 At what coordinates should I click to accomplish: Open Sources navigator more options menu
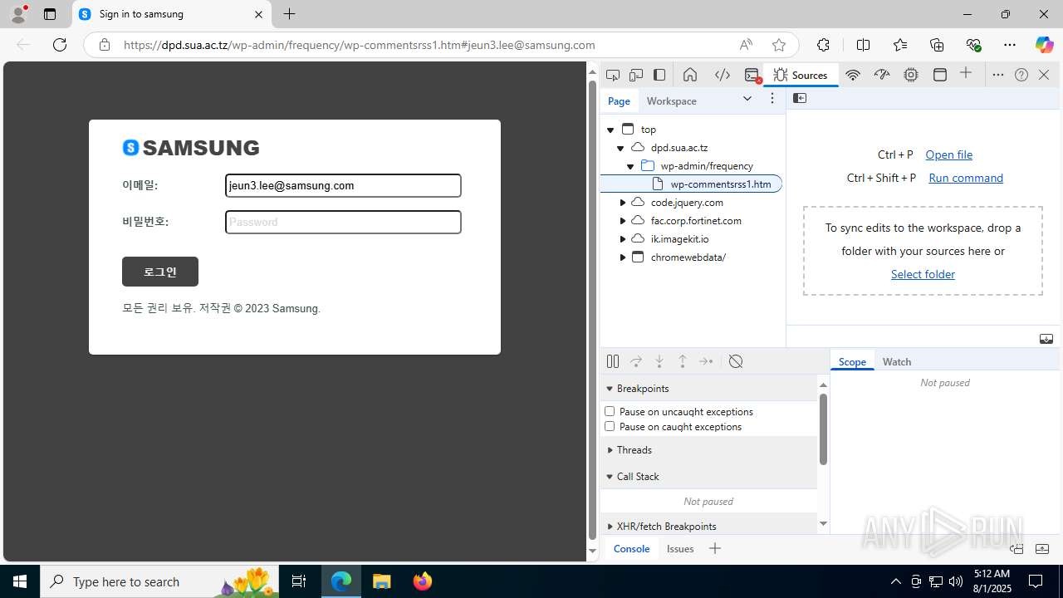point(772,99)
